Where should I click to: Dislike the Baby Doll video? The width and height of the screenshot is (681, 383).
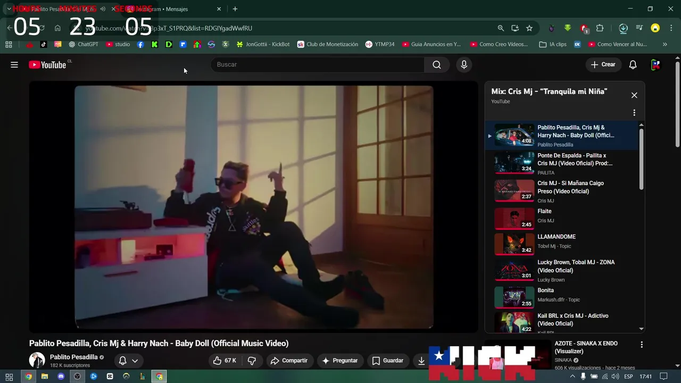pos(252,361)
